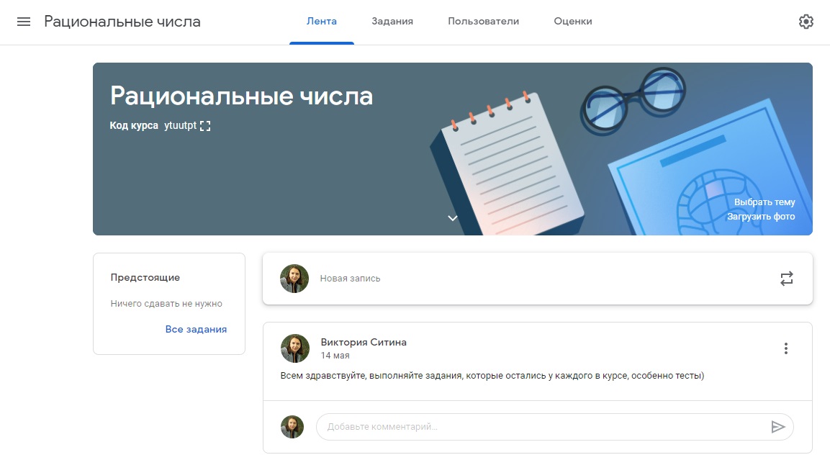Click Загрузить фото on the banner

click(761, 216)
